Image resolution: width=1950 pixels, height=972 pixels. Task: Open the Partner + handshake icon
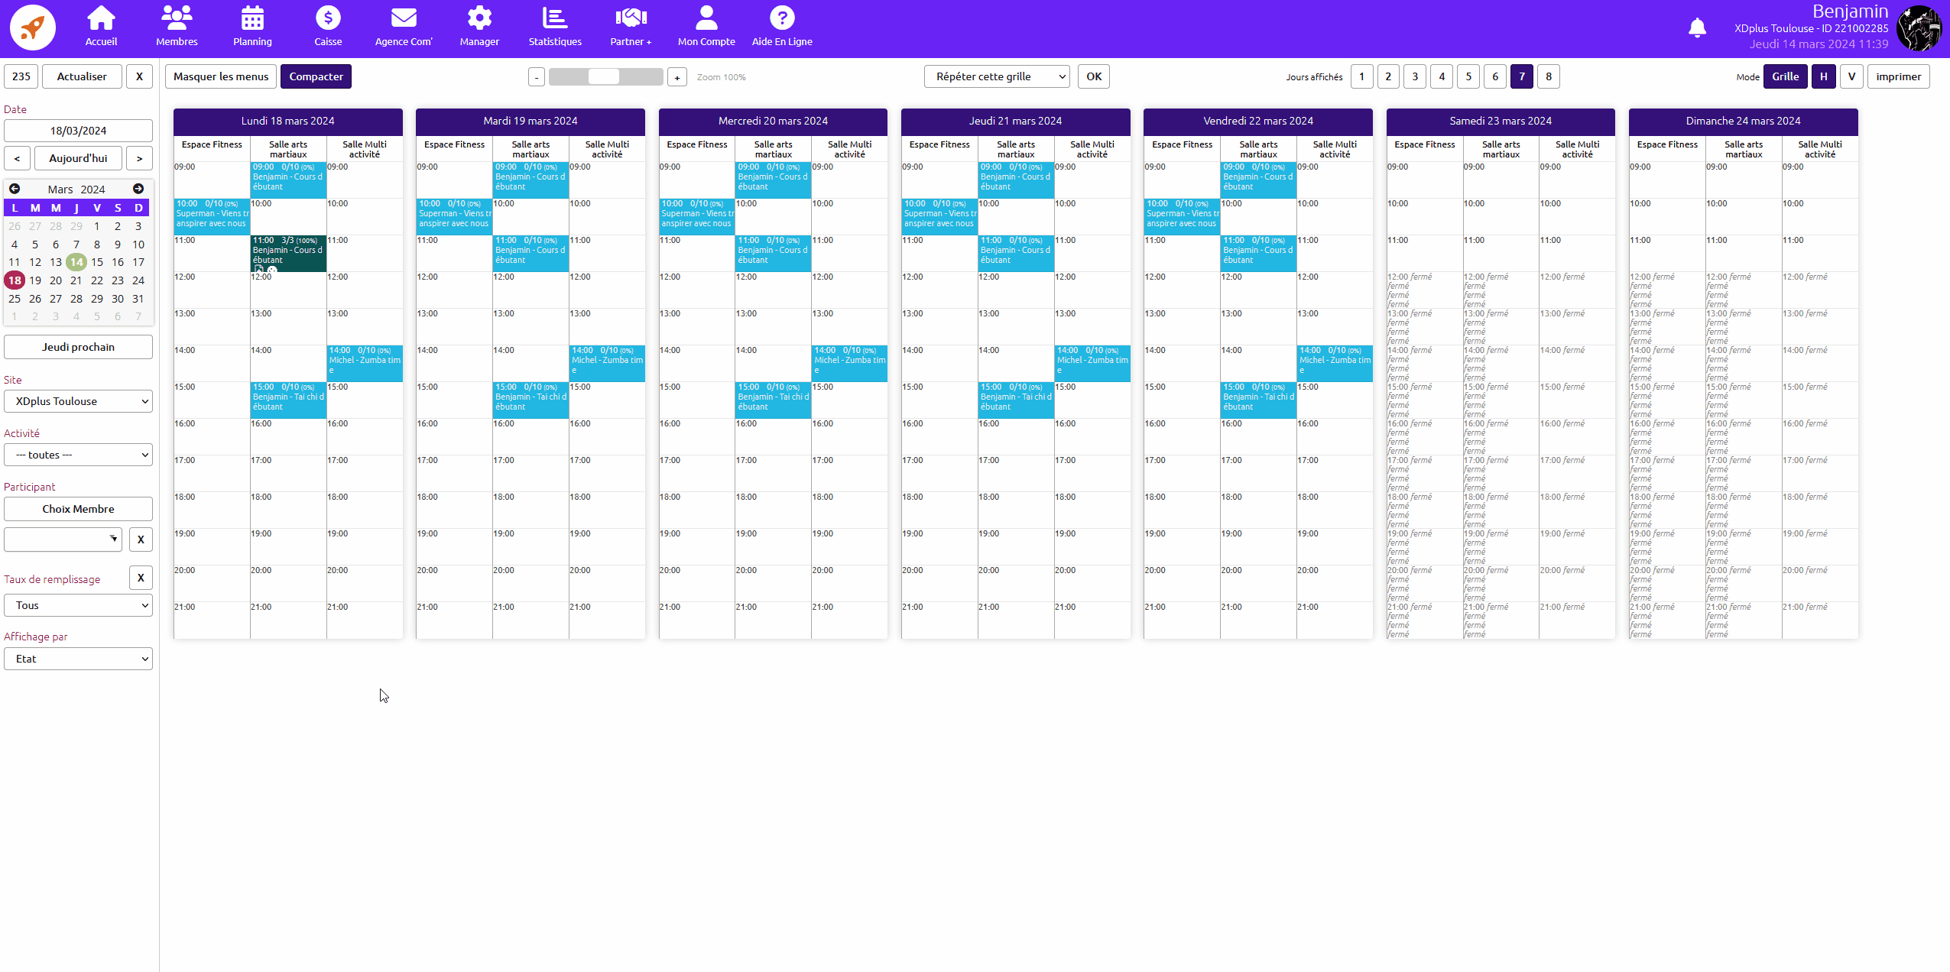click(631, 18)
